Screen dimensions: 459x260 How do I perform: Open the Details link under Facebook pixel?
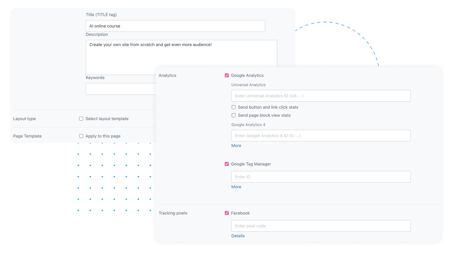click(238, 236)
